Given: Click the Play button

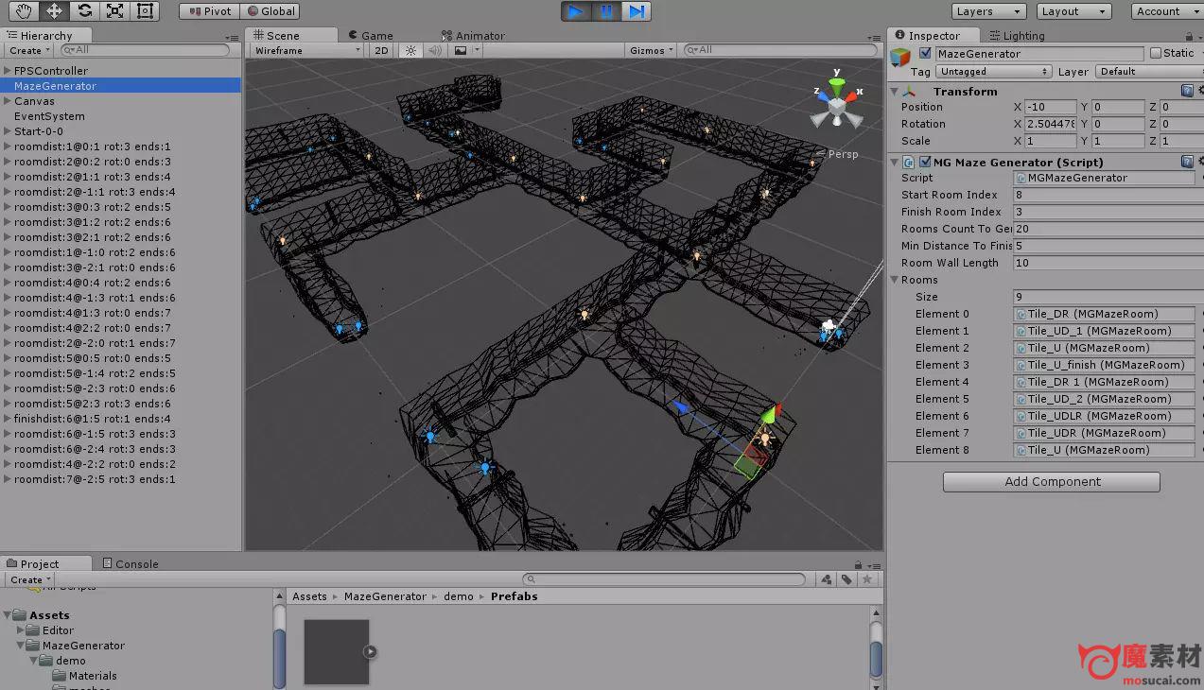Looking at the screenshot, I should [x=575, y=11].
